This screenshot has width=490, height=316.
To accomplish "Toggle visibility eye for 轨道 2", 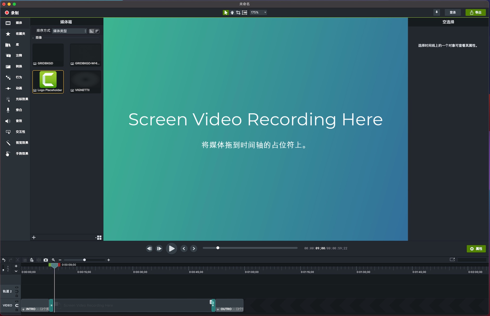I will pos(17,287).
